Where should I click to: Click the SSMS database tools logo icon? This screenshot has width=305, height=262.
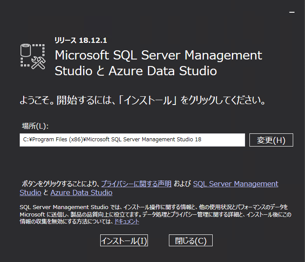point(33,56)
